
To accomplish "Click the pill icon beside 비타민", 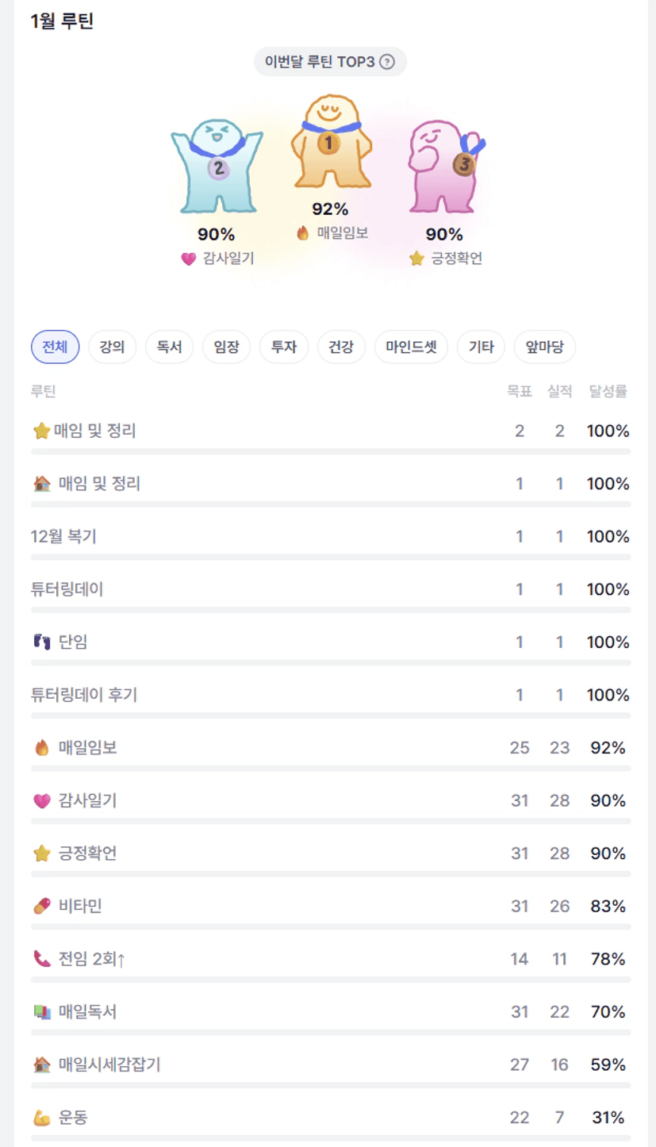I will tap(42, 907).
